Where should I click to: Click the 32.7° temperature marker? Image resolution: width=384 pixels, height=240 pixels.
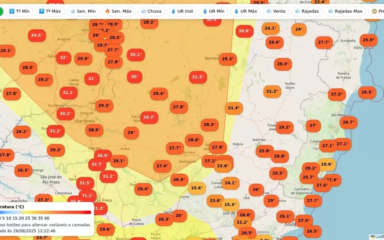point(97,164)
